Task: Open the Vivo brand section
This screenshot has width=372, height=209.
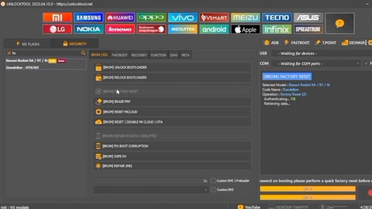Action: (183, 17)
